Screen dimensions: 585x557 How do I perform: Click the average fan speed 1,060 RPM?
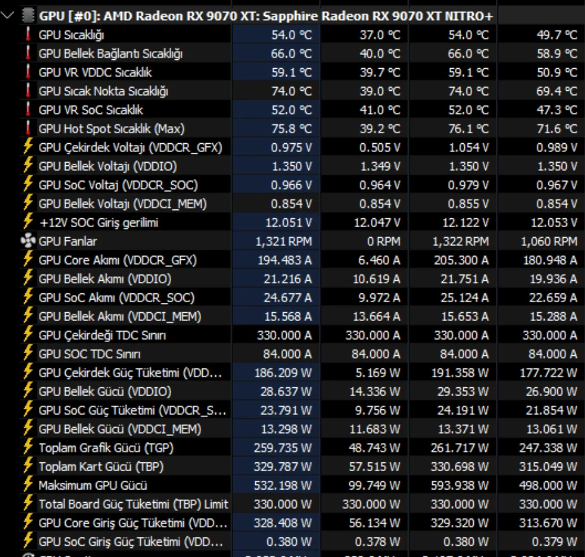[549, 242]
